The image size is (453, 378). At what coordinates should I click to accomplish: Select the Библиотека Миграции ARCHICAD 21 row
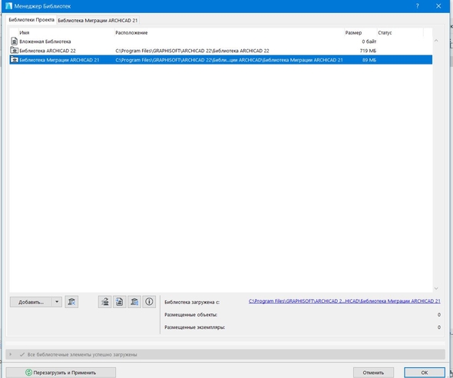221,60
